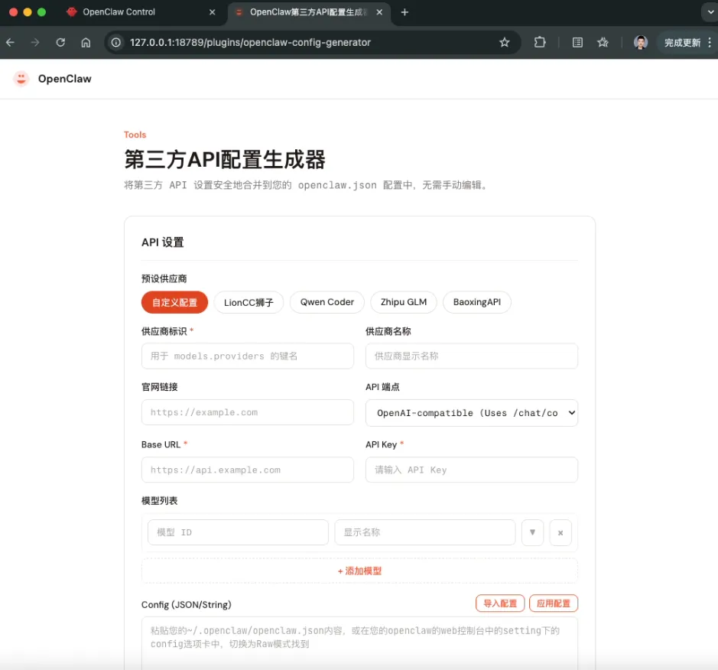
Task: Focus the Base URL input field
Action: (247, 470)
